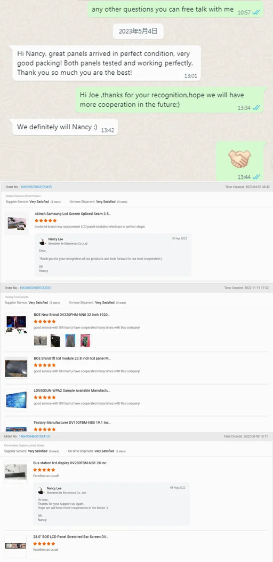Open the 46Inch Samsung Lcd Screen thumbnail
Screen dimensions: 273x562
tap(17, 224)
